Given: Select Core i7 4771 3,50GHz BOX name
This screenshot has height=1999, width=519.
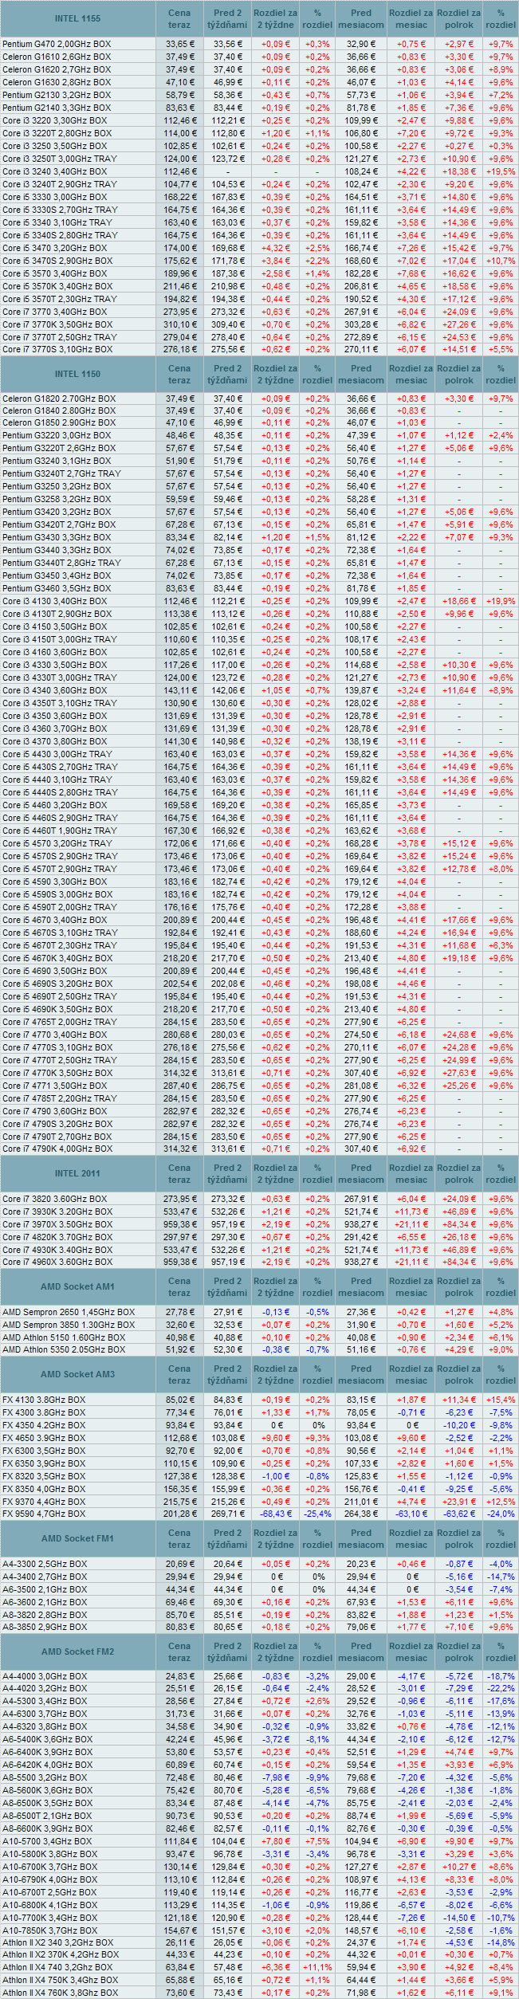Looking at the screenshot, I should [x=54, y=1086].
